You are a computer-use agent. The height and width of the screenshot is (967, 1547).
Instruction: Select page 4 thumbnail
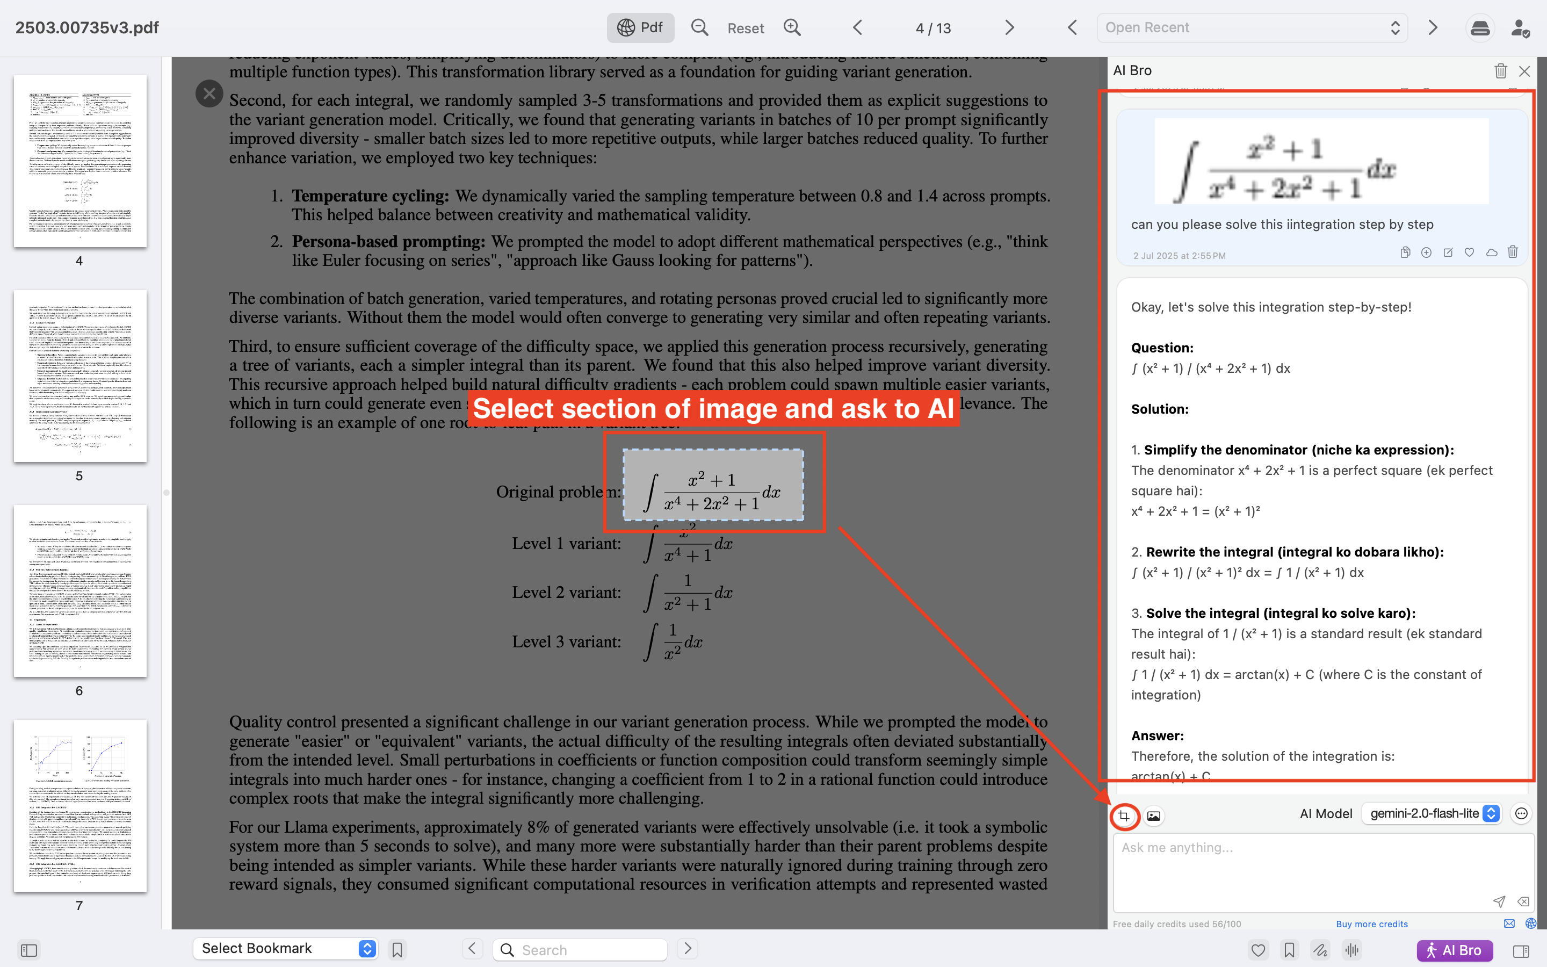pyautogui.click(x=80, y=161)
